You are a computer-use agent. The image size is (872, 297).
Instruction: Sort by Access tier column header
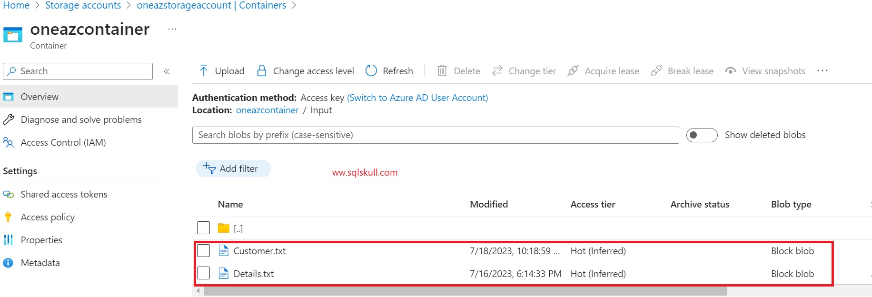(x=593, y=204)
